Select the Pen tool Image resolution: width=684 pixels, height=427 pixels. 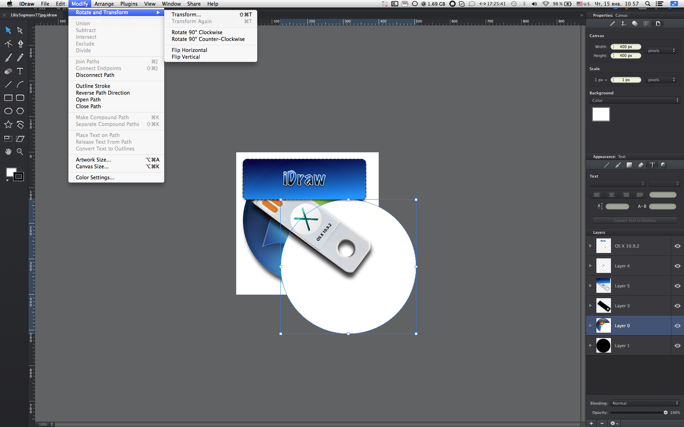(20, 44)
